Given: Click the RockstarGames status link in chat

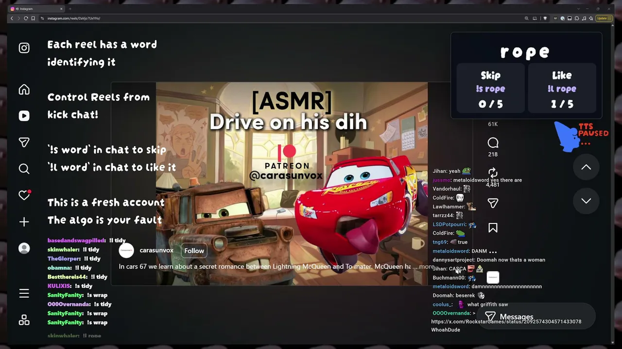Looking at the screenshot, I should (506, 321).
